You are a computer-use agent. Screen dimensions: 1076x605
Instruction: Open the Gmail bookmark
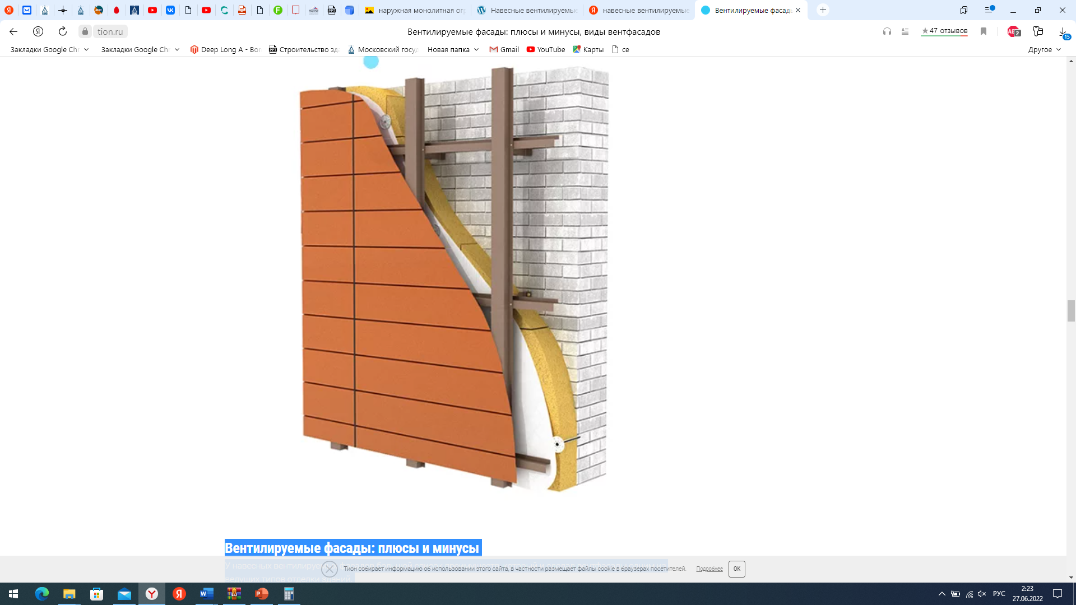click(x=504, y=49)
